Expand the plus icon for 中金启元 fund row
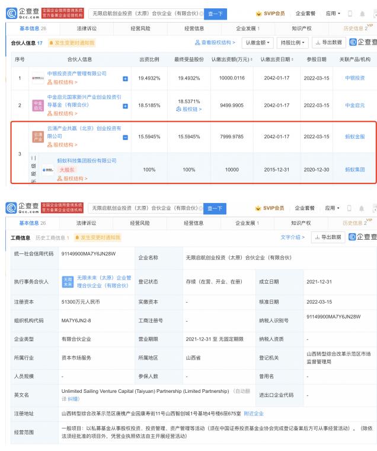377x451 pixels. point(125,106)
